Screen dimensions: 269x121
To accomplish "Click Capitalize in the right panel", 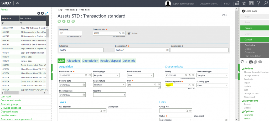I will point(250,45).
